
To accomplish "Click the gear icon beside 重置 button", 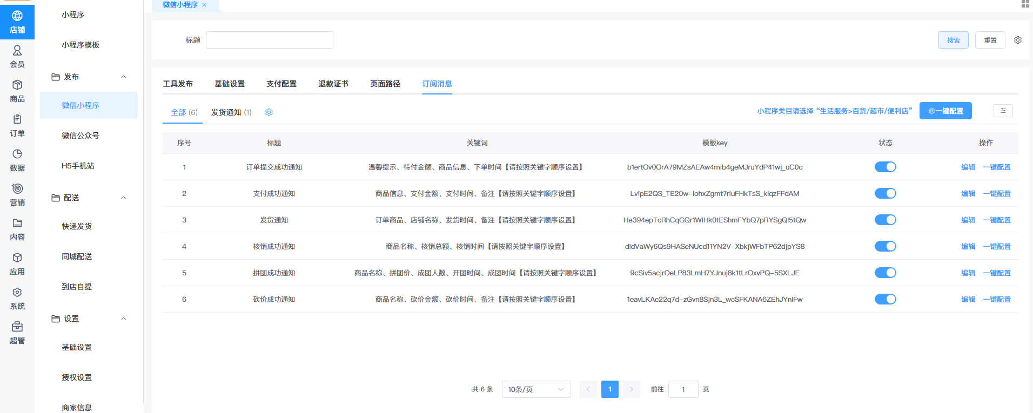I will point(1018,40).
